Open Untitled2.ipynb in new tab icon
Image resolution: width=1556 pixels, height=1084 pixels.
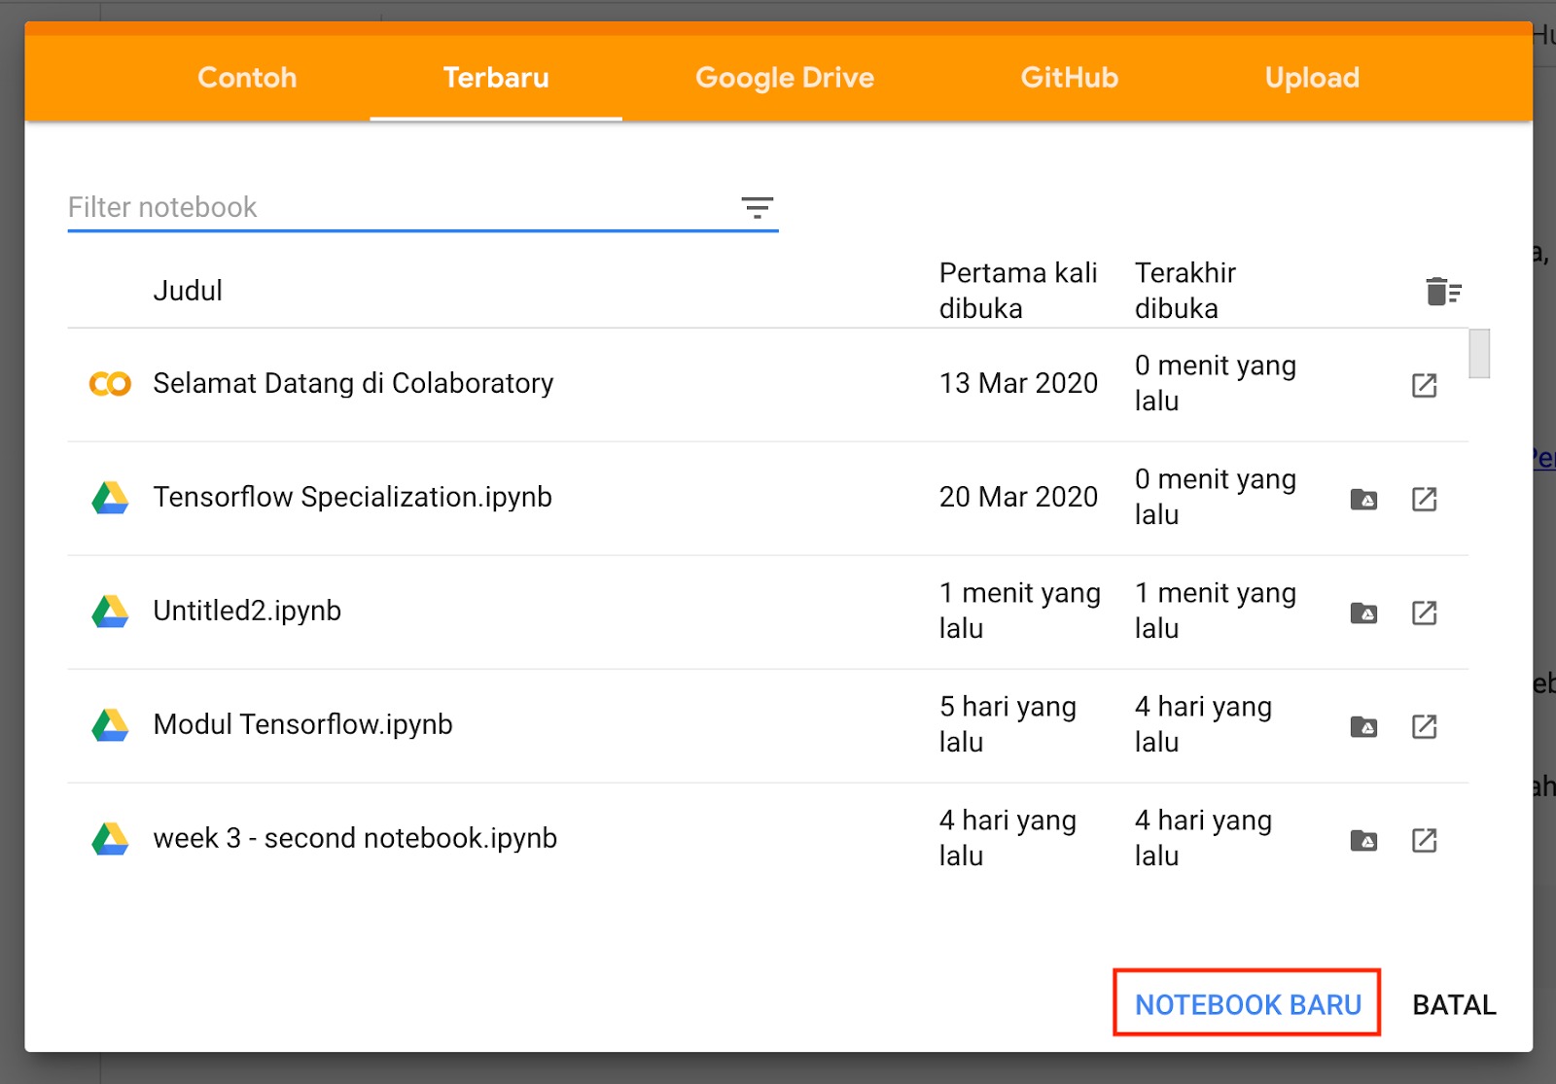click(x=1424, y=612)
